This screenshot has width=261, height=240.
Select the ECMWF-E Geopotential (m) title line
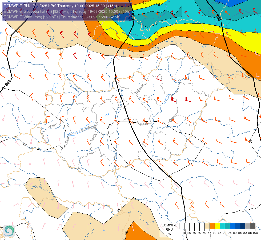[67, 11]
